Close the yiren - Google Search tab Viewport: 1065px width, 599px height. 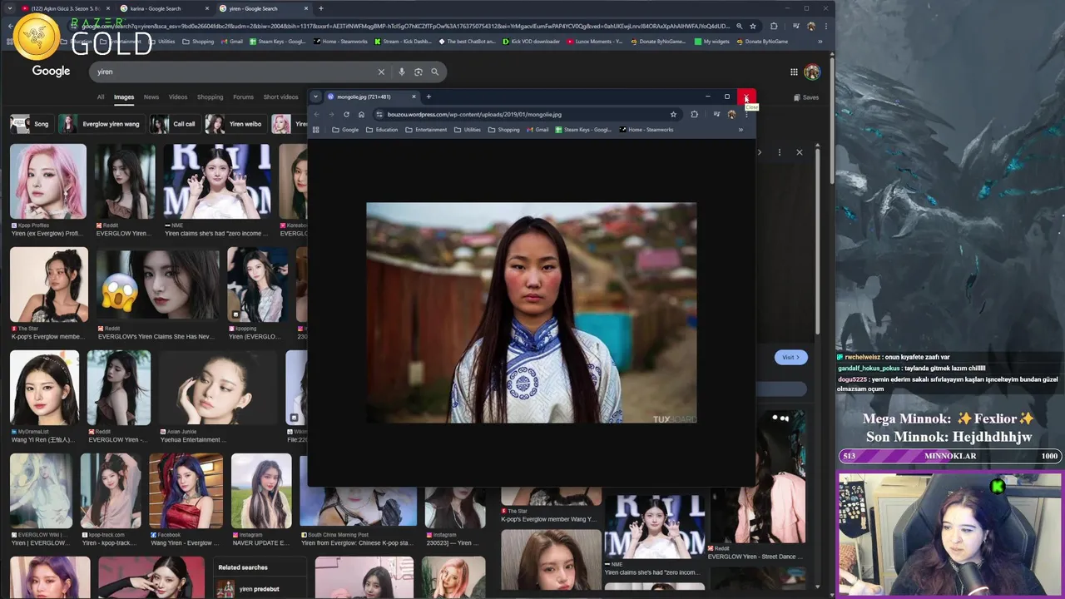tap(306, 8)
